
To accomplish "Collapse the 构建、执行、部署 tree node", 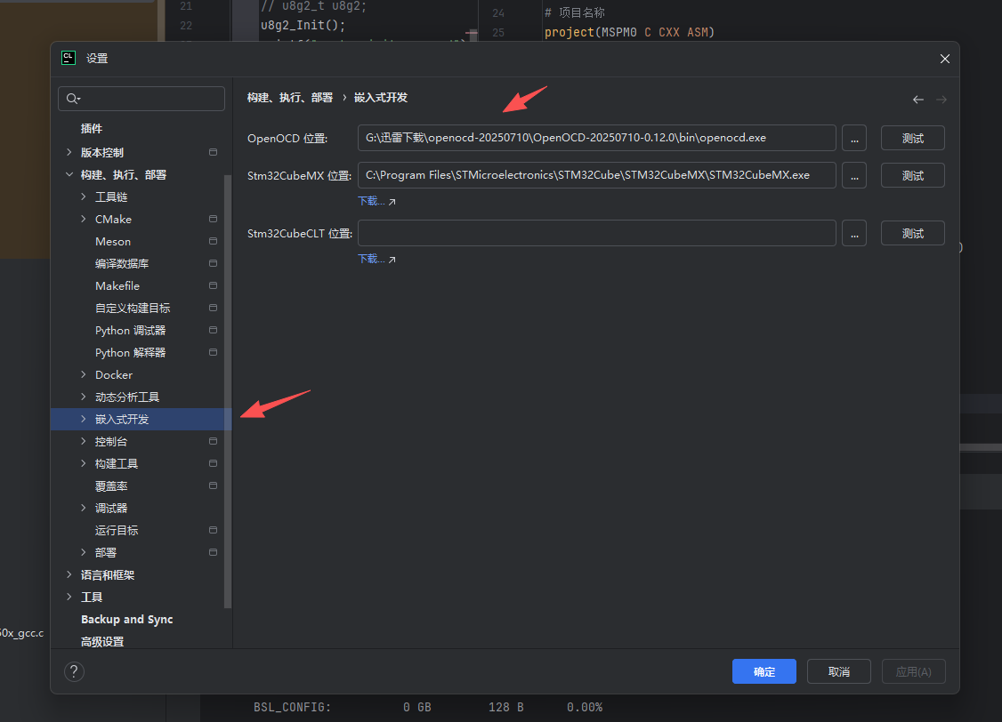I will 69,174.
